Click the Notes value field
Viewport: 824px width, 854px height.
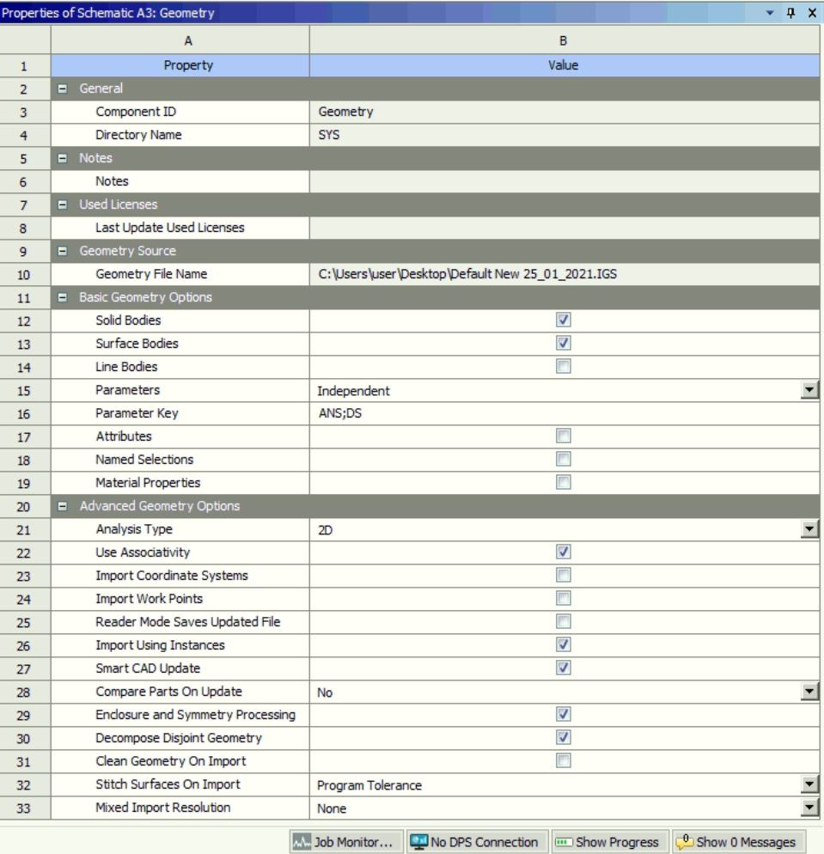pyautogui.click(x=565, y=181)
